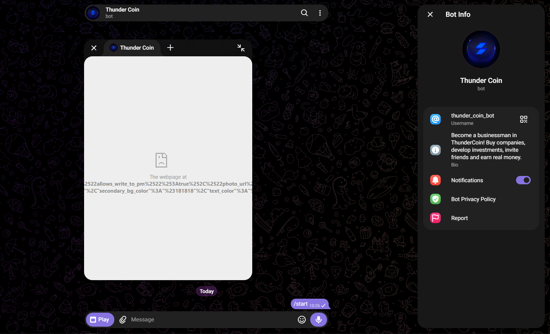Image resolution: width=550 pixels, height=334 pixels.
Task: Open the emoji picker
Action: coord(302,320)
